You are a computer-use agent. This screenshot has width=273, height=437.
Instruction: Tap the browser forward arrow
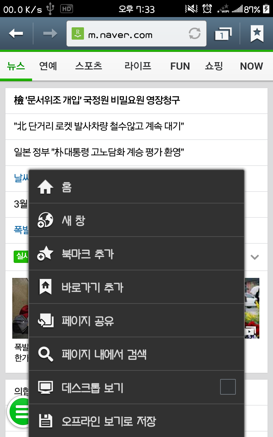(50, 33)
